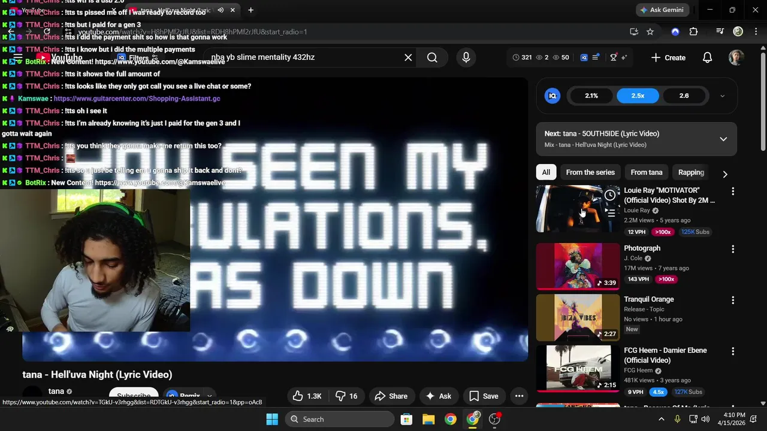Click the 125K Subs badge
Screen dimensions: 767x431
[x=695, y=232]
